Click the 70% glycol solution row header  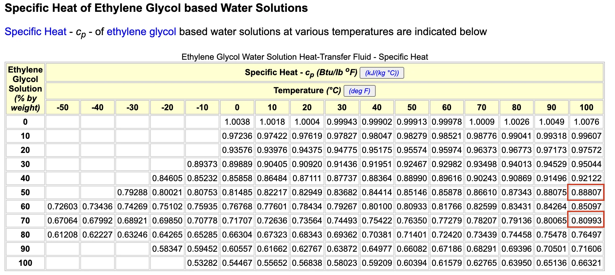click(25, 221)
